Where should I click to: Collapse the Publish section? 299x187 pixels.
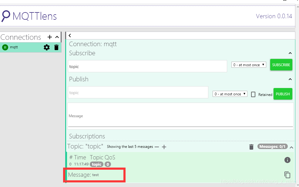coord(290,79)
